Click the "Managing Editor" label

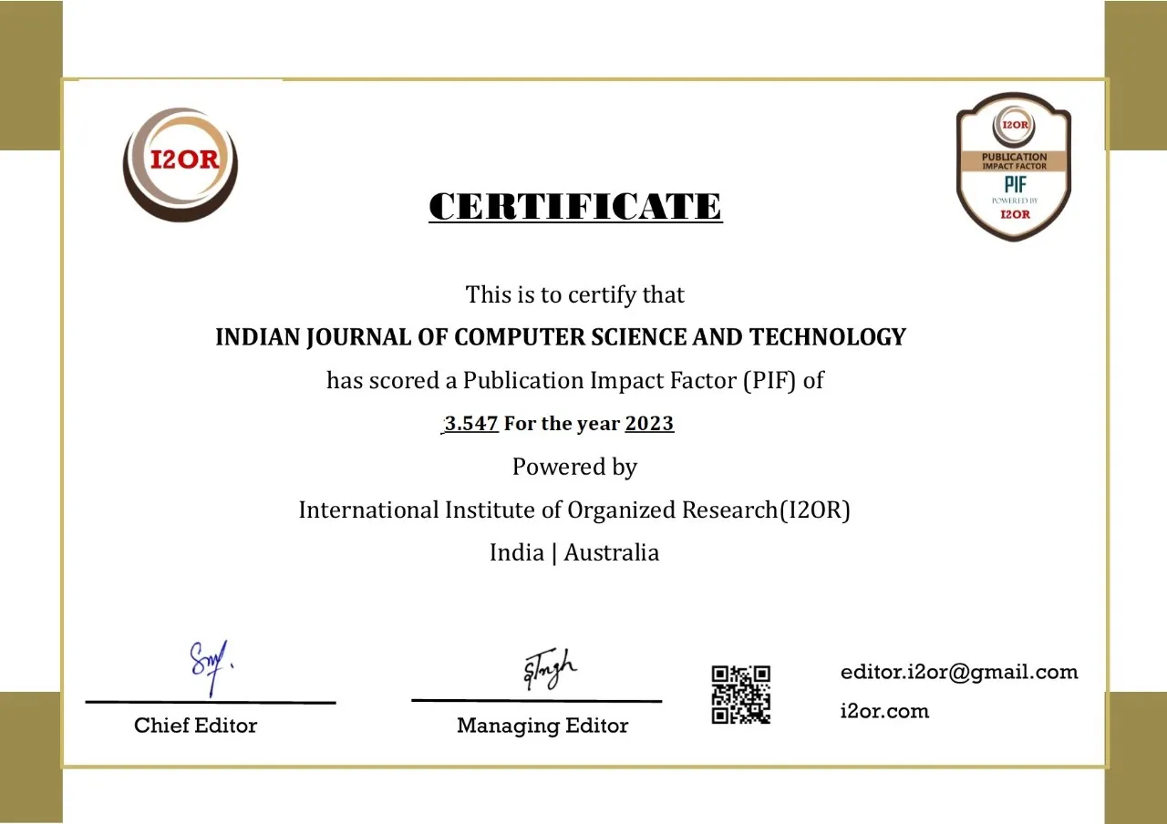click(542, 726)
